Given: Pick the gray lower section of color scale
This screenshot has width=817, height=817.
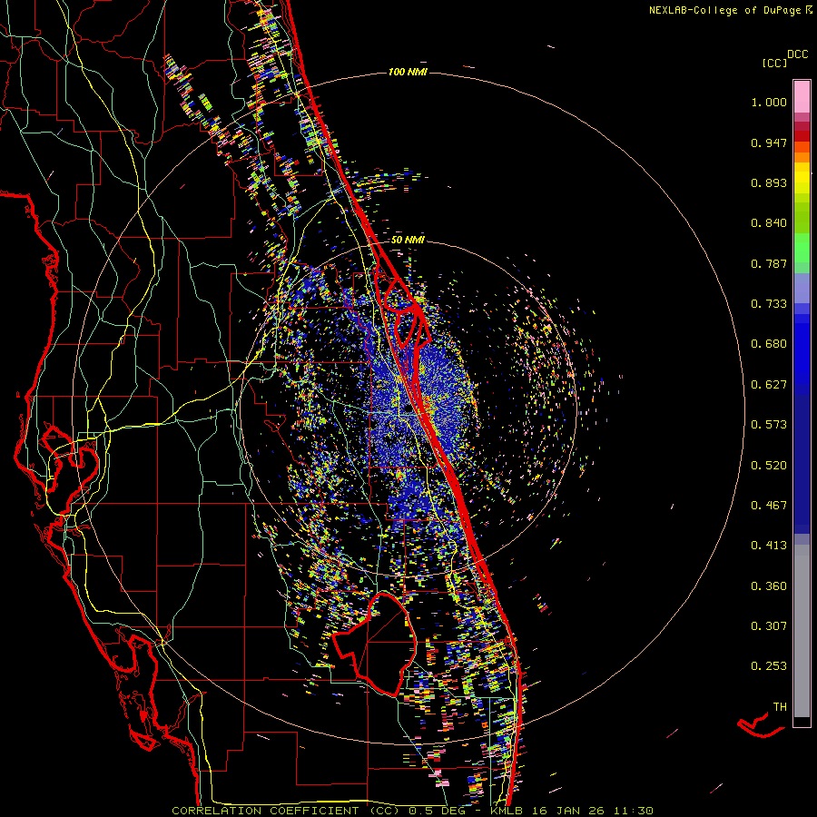Looking at the screenshot, I should pyautogui.click(x=802, y=631).
